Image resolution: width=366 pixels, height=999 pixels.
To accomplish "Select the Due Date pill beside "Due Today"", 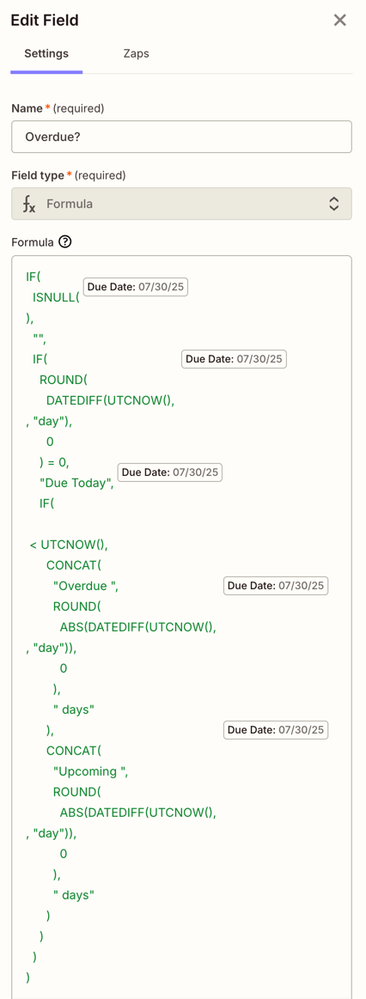I will [170, 472].
